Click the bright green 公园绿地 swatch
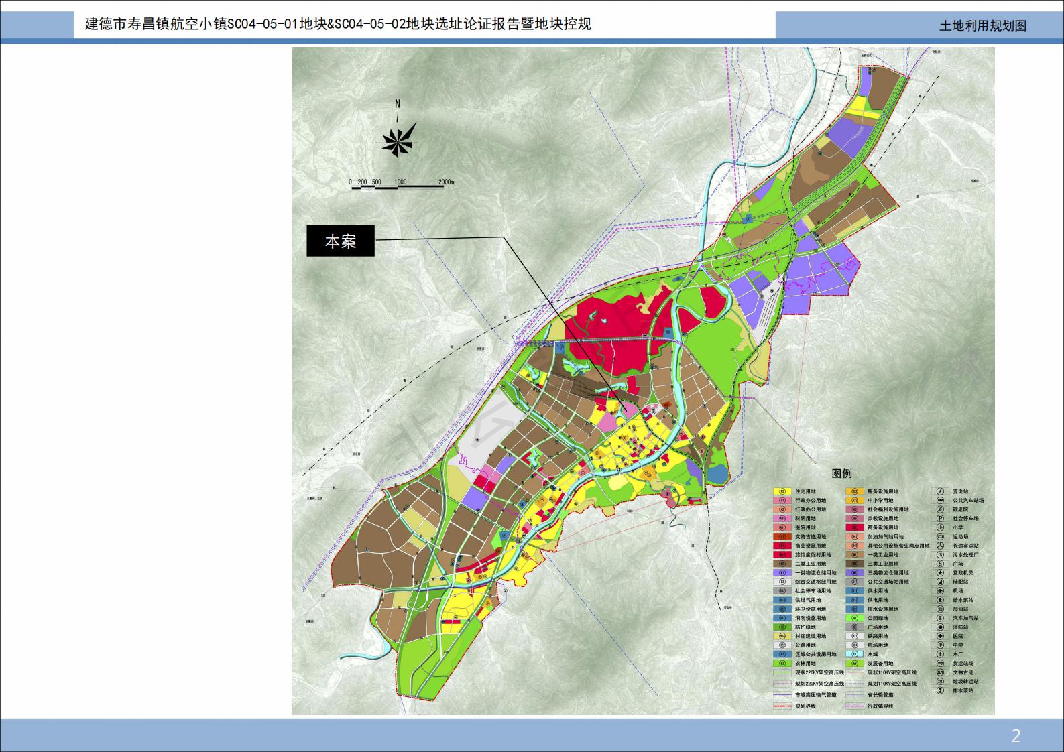Image resolution: width=1064 pixels, height=752 pixels. (x=855, y=618)
